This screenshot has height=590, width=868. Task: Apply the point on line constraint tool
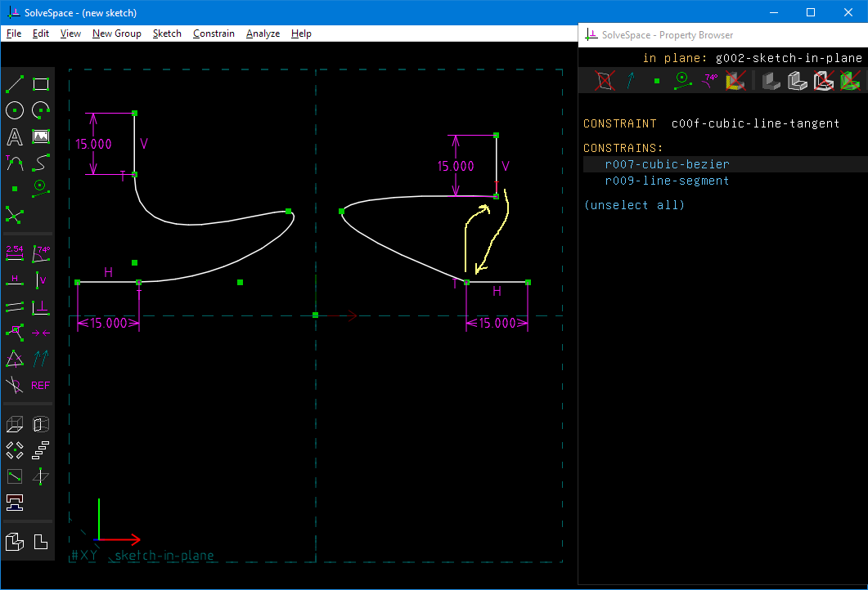pyautogui.click(x=15, y=333)
